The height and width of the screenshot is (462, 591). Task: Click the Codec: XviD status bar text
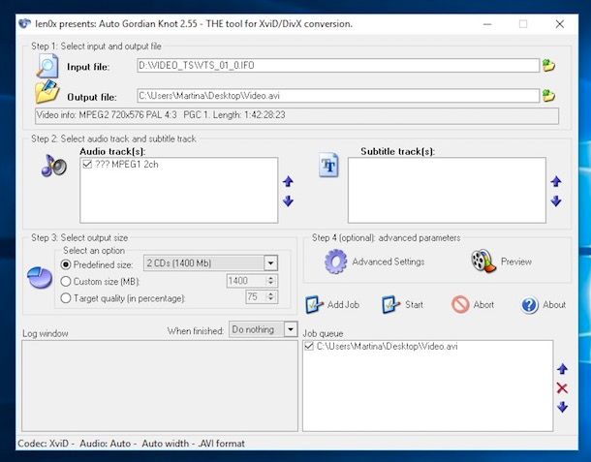click(x=44, y=444)
